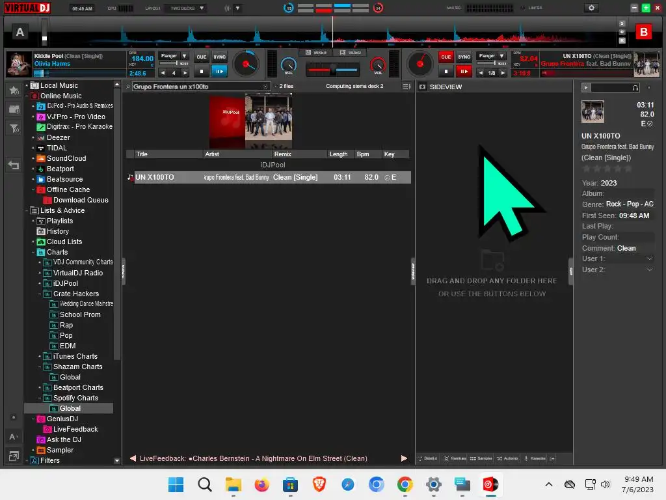Play/pause the right deck
The width and height of the screenshot is (666, 500).
coord(464,72)
